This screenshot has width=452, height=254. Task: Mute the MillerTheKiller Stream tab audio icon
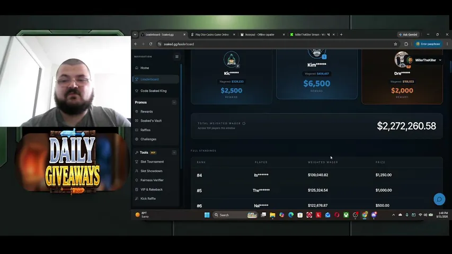[x=329, y=34]
